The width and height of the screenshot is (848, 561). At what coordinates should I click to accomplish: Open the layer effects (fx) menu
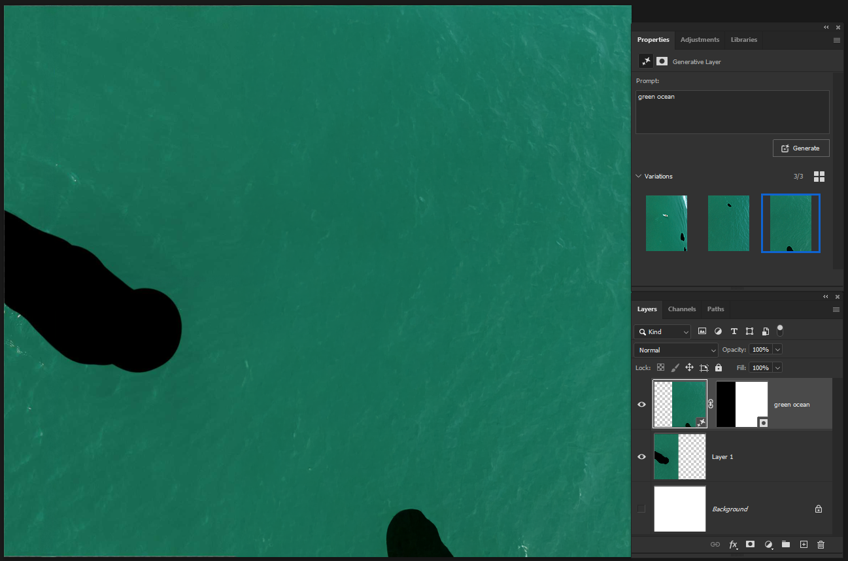tap(733, 544)
